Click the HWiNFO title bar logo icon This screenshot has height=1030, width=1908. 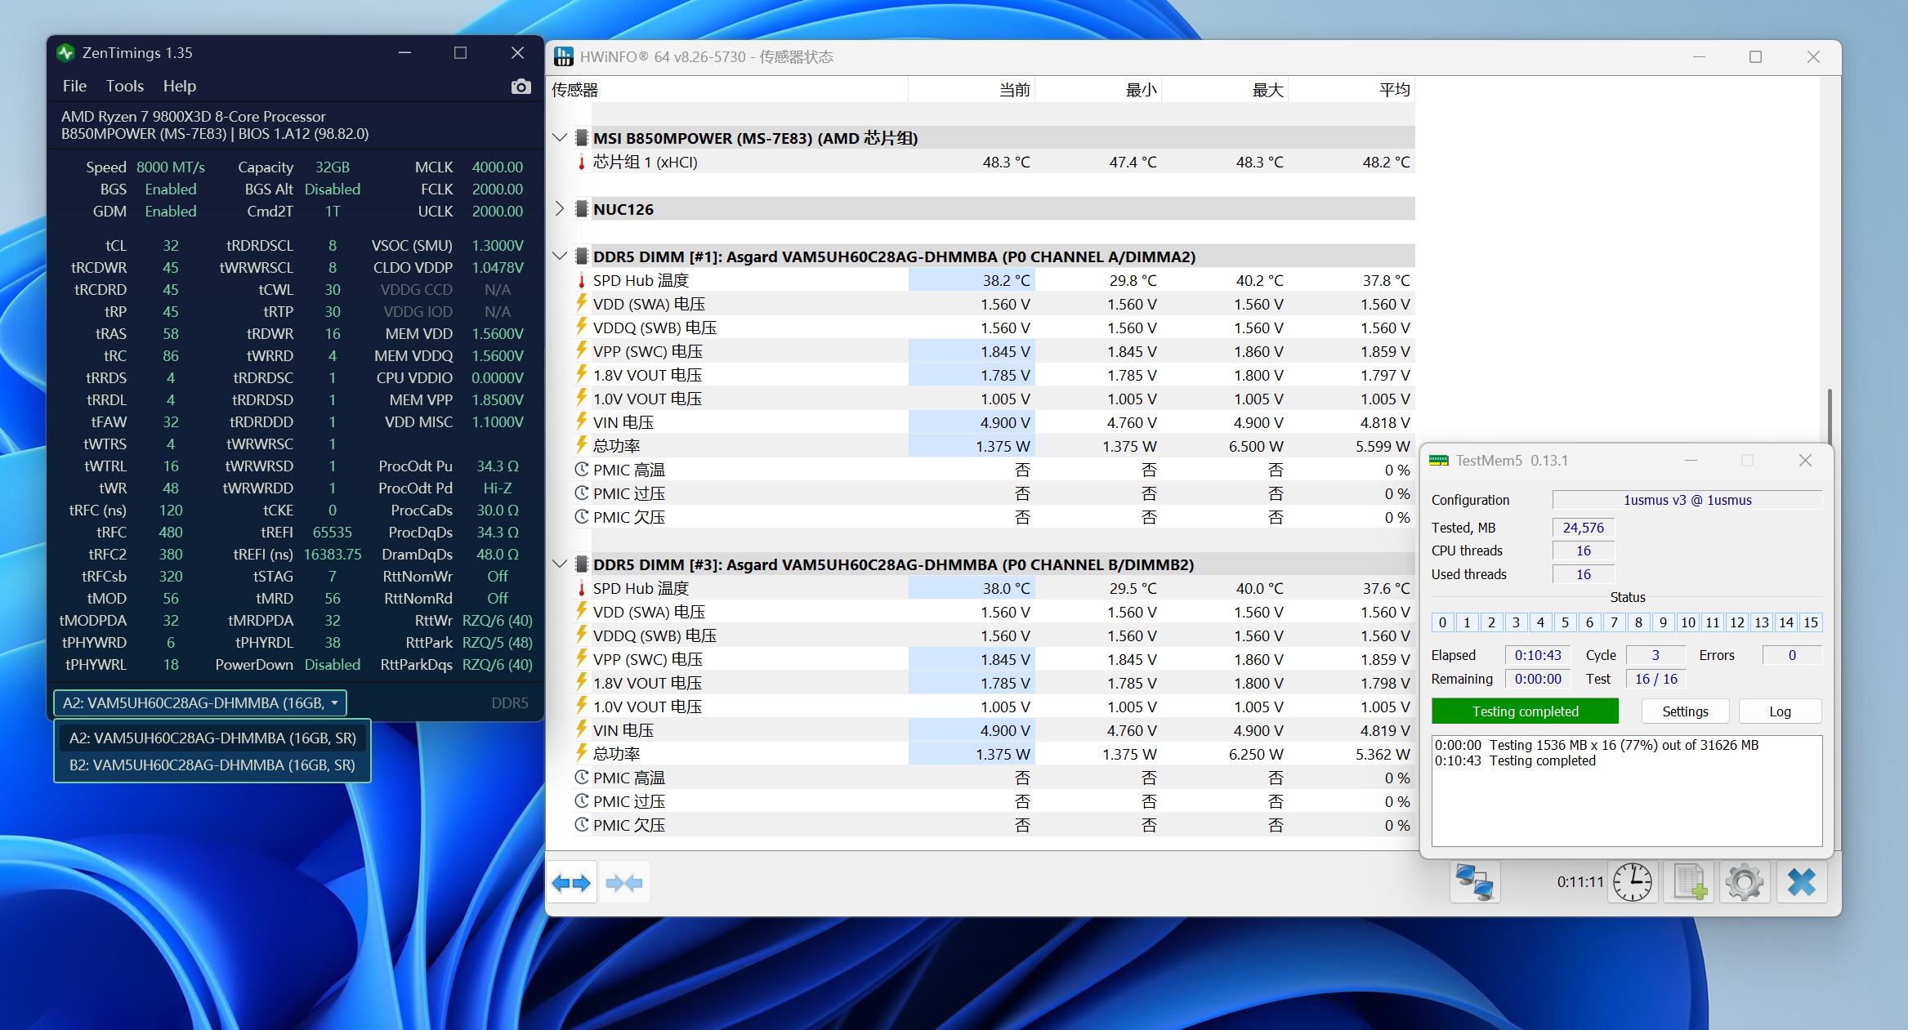coord(565,56)
